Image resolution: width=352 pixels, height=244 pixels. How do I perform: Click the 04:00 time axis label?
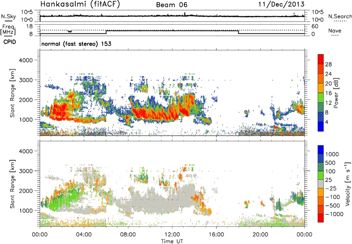[84, 234]
